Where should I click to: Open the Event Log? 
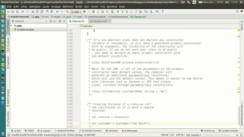tap(208, 131)
